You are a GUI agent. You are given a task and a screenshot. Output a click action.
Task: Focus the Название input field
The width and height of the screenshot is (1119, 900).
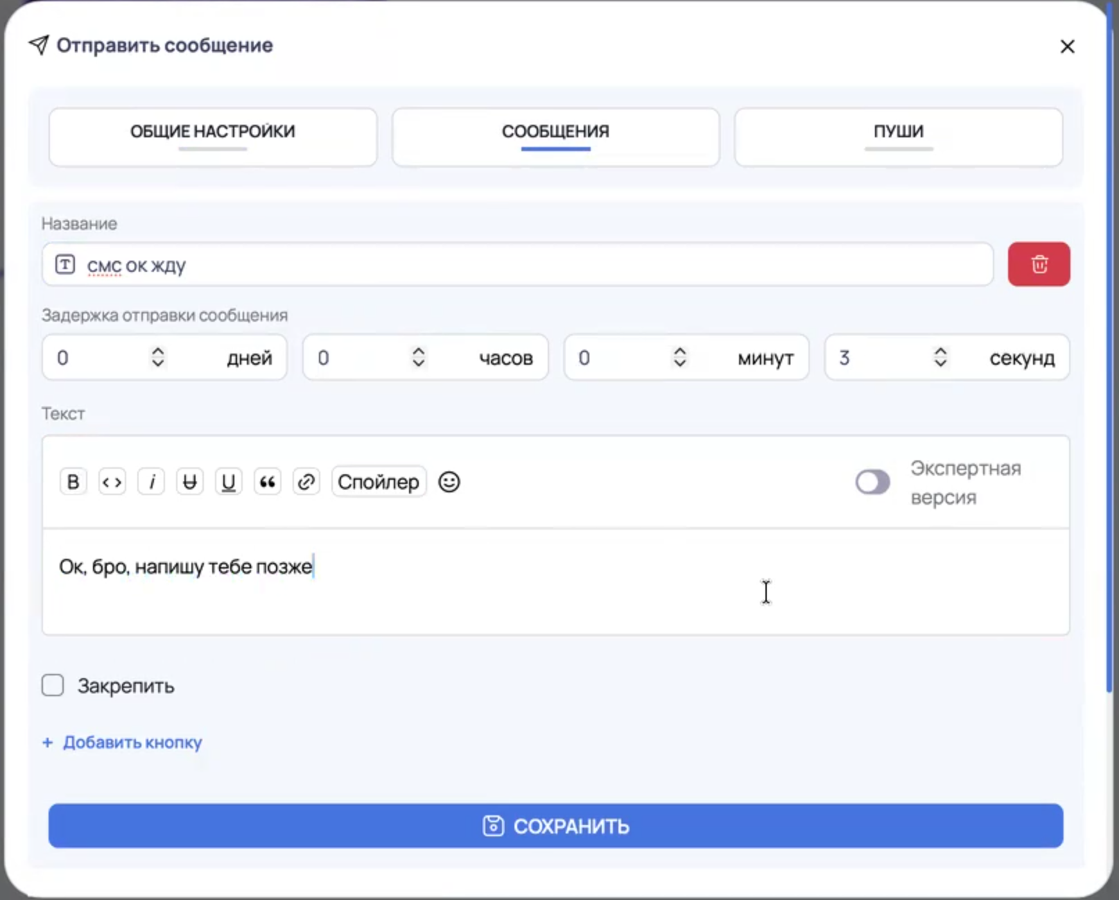517,264
